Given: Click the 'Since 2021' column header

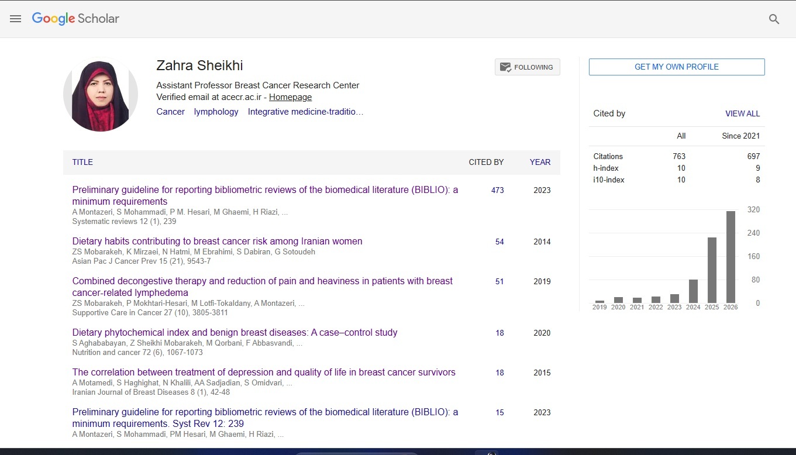Looking at the screenshot, I should 741,136.
